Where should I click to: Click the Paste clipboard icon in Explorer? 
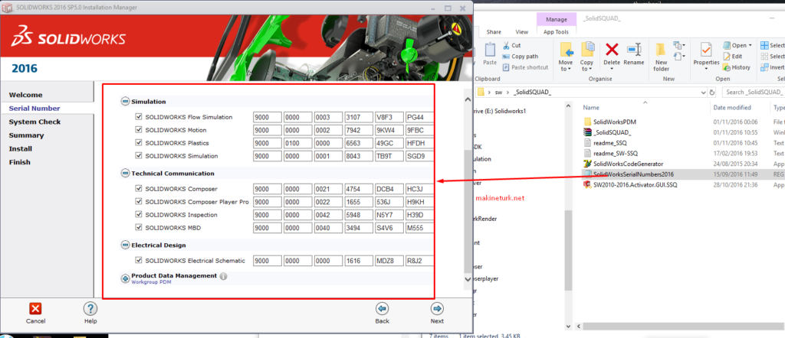click(490, 50)
